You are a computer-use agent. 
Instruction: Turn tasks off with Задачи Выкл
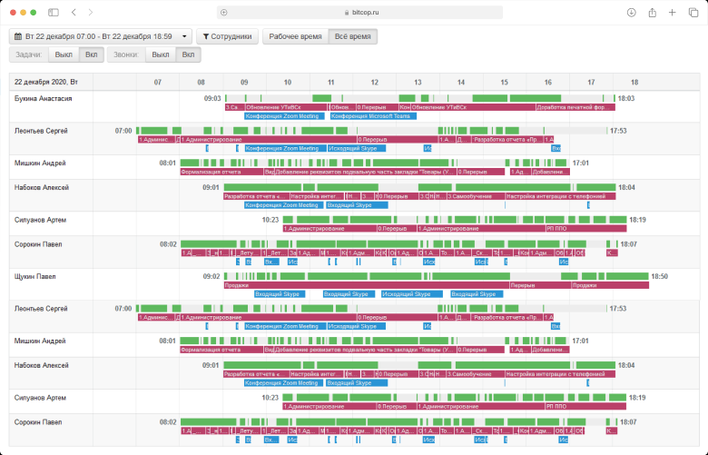64,54
